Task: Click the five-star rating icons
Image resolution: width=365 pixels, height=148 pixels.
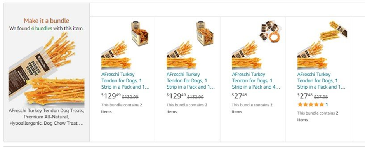Action: [311, 105]
